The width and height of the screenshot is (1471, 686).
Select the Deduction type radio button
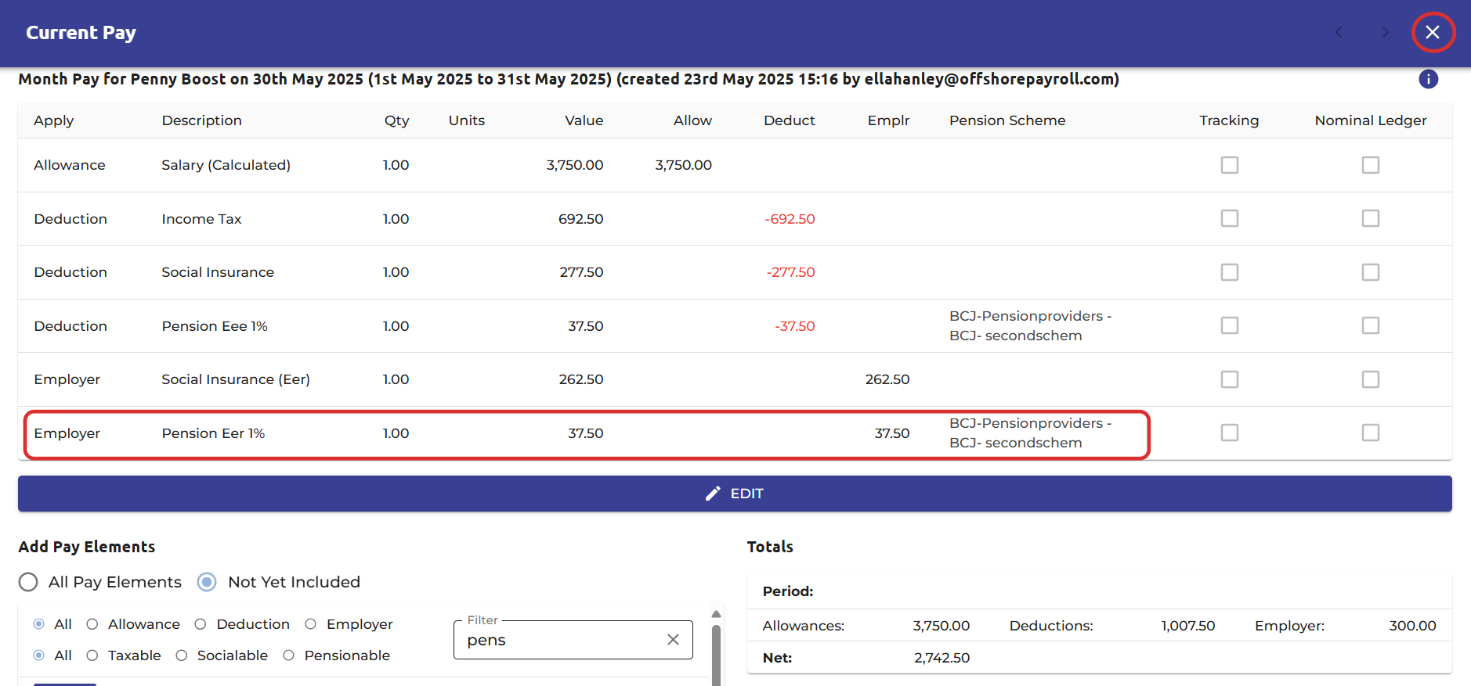(x=201, y=624)
